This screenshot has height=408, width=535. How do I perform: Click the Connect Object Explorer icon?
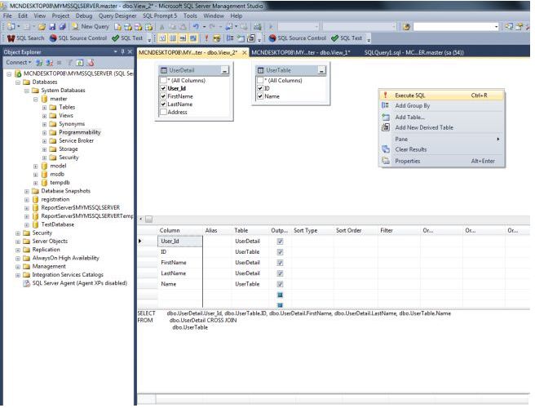click(39, 63)
